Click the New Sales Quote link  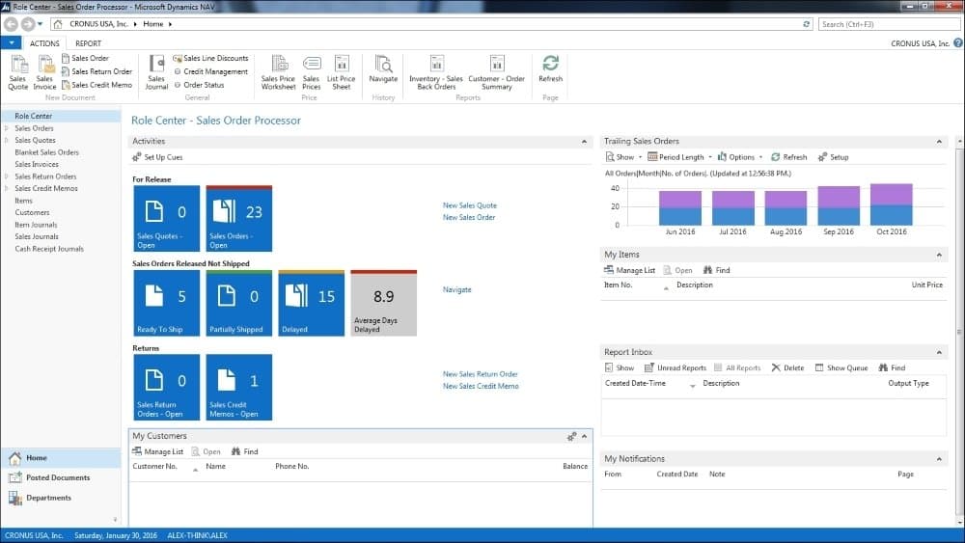(469, 205)
